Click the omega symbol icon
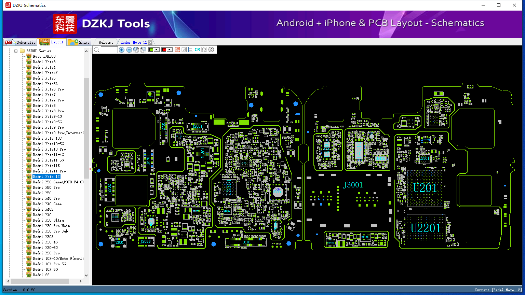The width and height of the screenshot is (525, 295). tap(204, 50)
